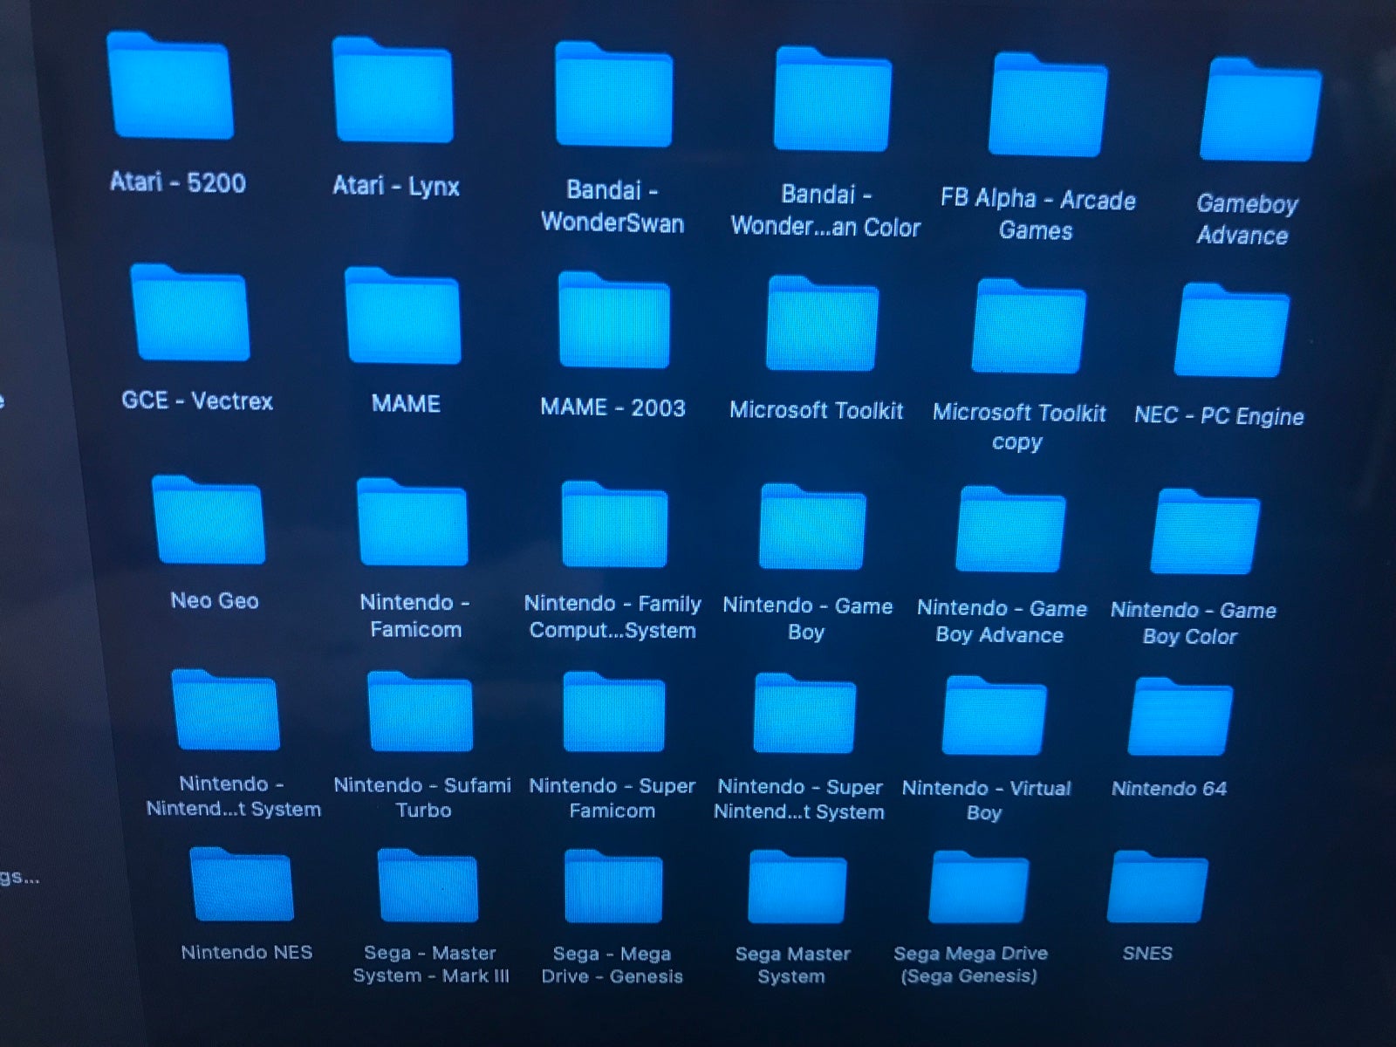Image resolution: width=1396 pixels, height=1047 pixels.
Task: Click the 'Sega - Mega Drive - Genesis' label
Action: click(612, 965)
